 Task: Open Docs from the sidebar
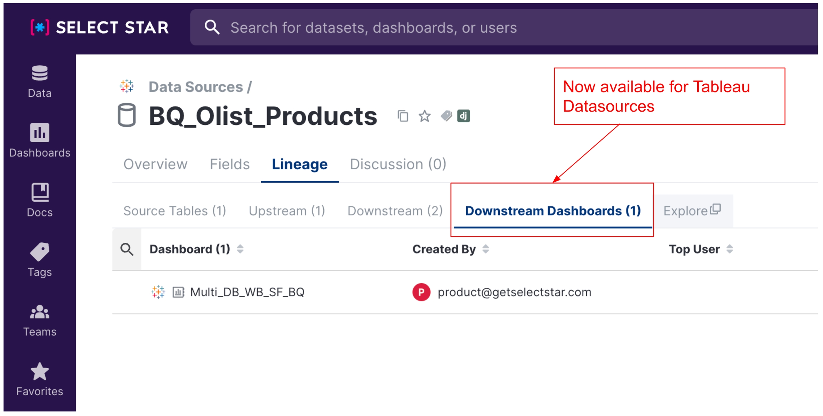pos(40,200)
